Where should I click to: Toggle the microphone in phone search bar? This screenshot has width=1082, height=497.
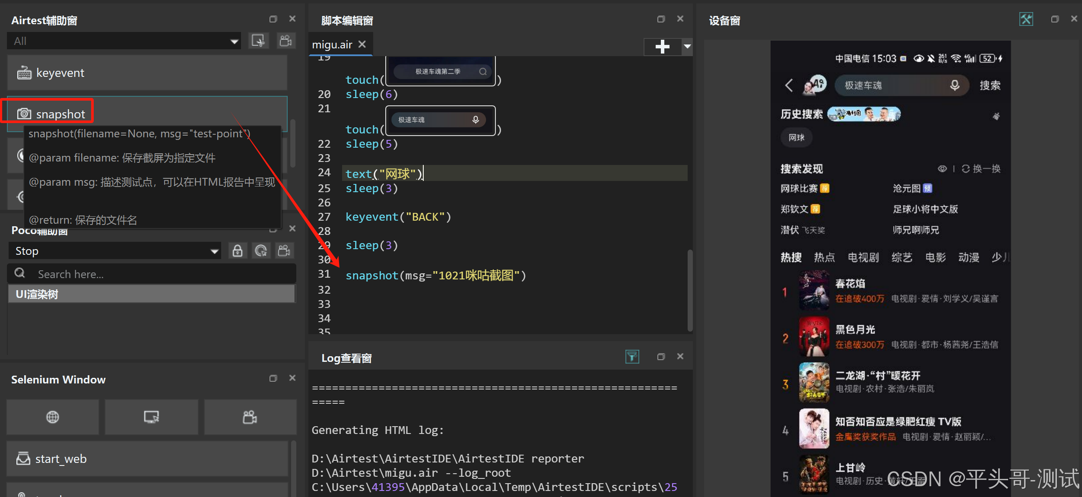pyautogui.click(x=955, y=85)
